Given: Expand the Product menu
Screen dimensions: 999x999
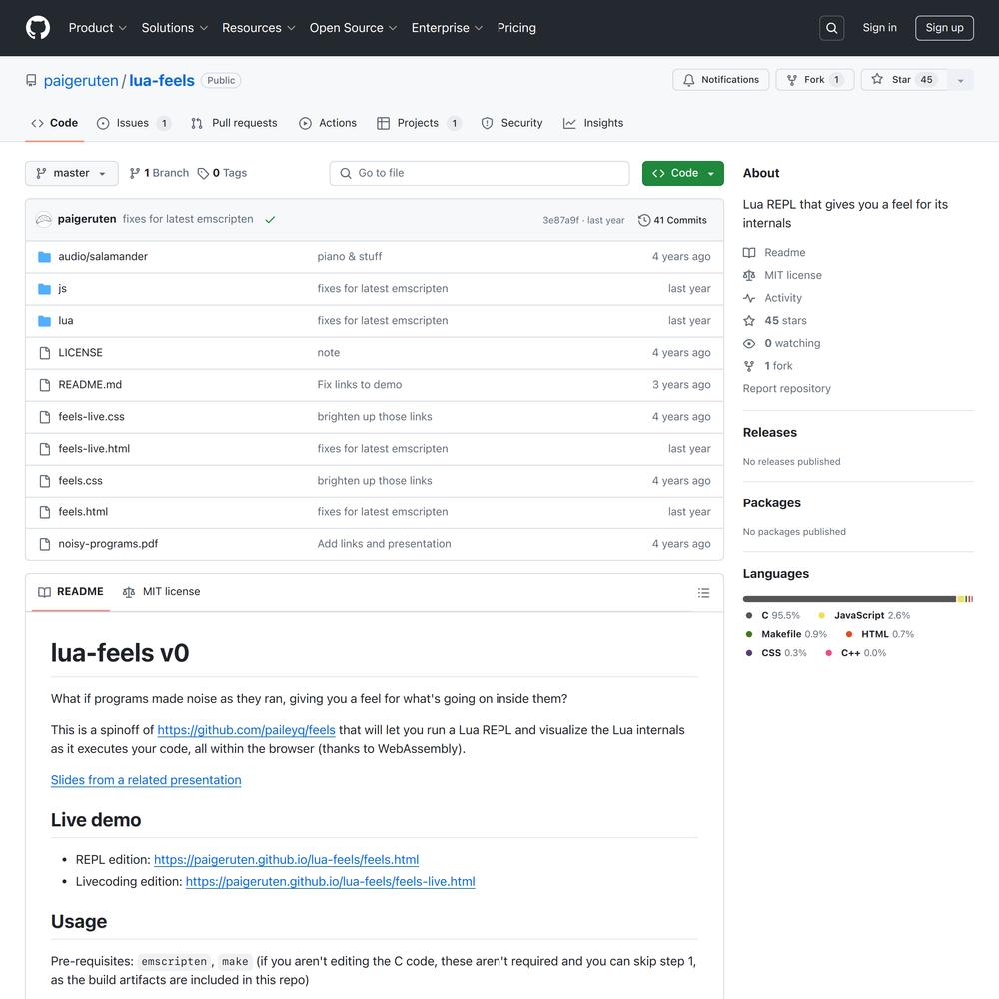Looking at the screenshot, I should (98, 28).
